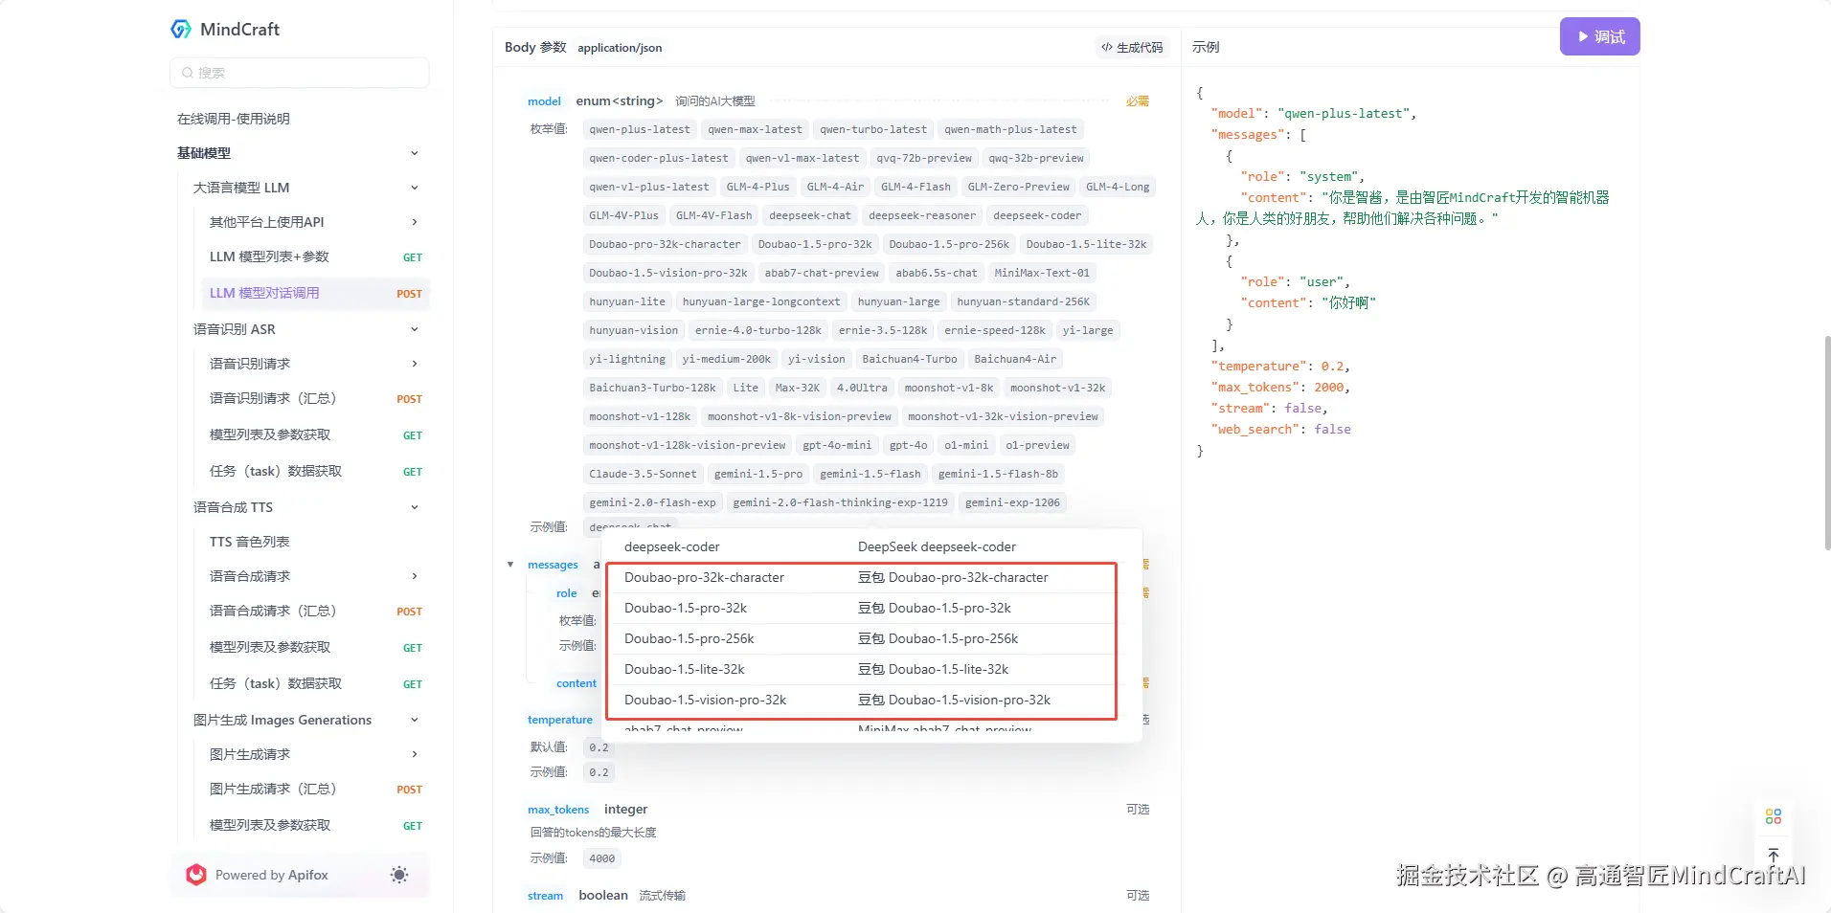Viewport: 1831px width, 913px height.
Task: Collapse the 语音识别 ASR chevron
Action: [x=415, y=329]
